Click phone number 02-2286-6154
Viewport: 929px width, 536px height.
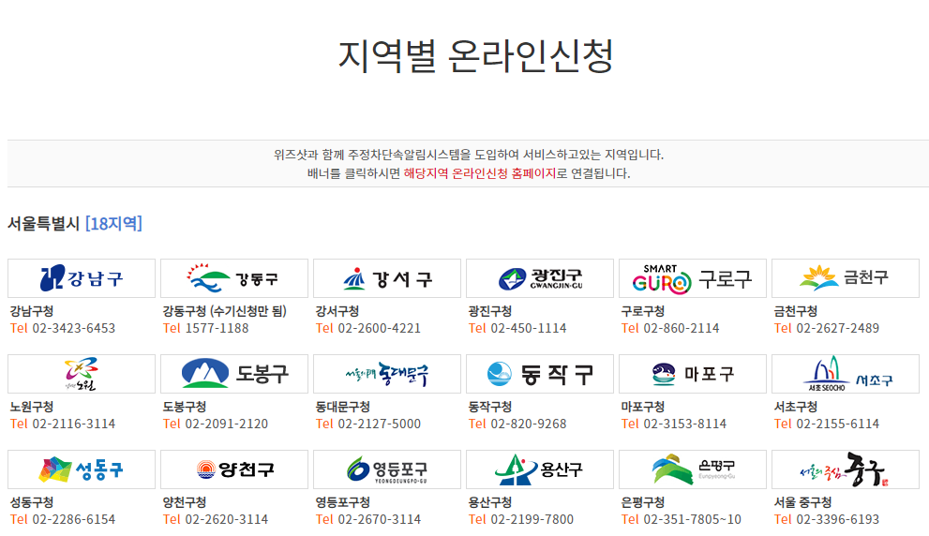(x=73, y=519)
